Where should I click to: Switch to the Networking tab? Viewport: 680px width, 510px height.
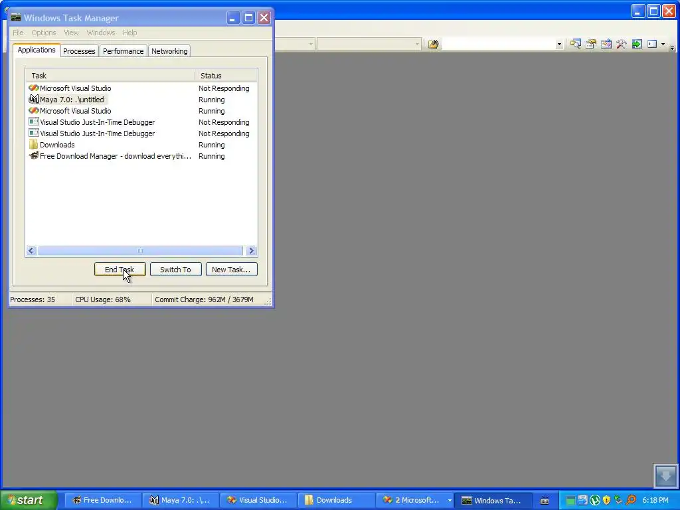[169, 50]
